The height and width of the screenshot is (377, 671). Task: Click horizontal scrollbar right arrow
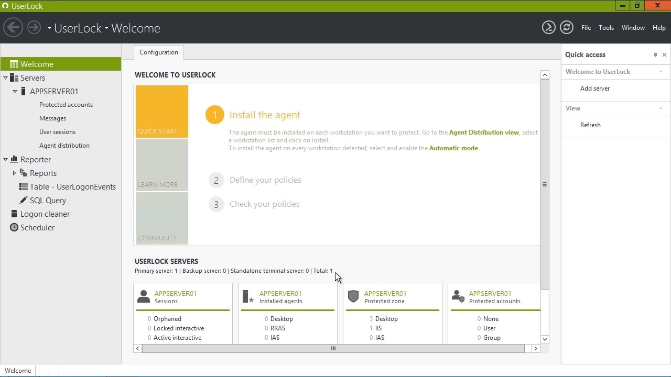[536, 348]
